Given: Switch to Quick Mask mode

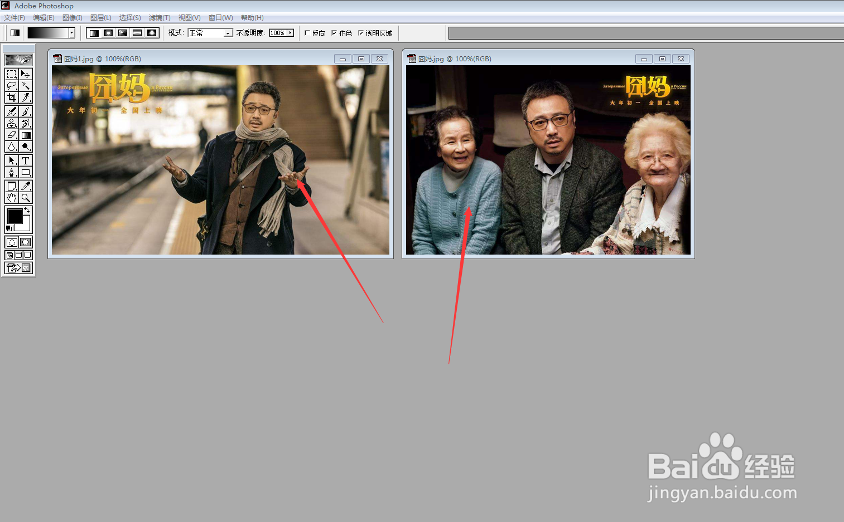Looking at the screenshot, I should tap(26, 242).
